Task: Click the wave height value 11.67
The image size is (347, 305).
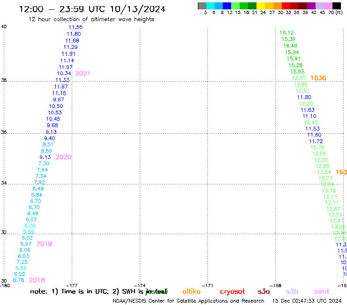Action: coord(61,87)
